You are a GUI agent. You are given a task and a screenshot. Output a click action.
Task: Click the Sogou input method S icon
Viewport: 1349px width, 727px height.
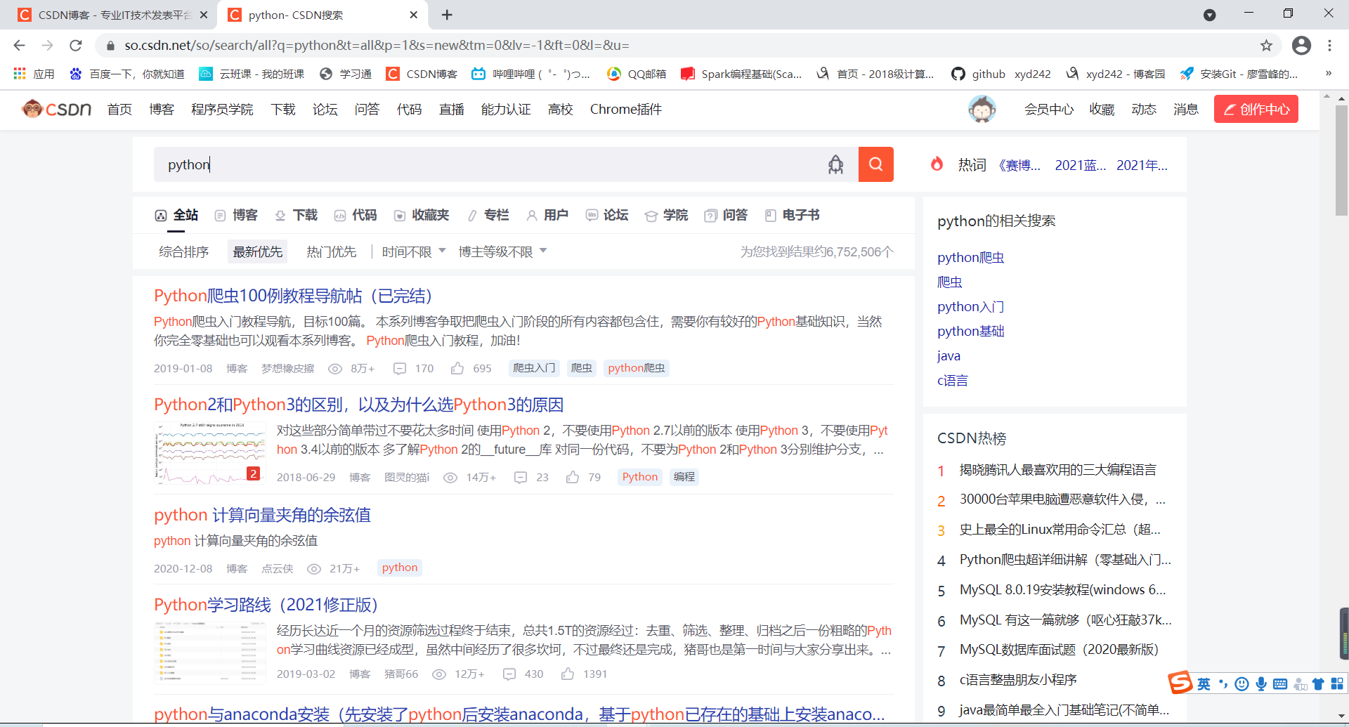click(1180, 682)
